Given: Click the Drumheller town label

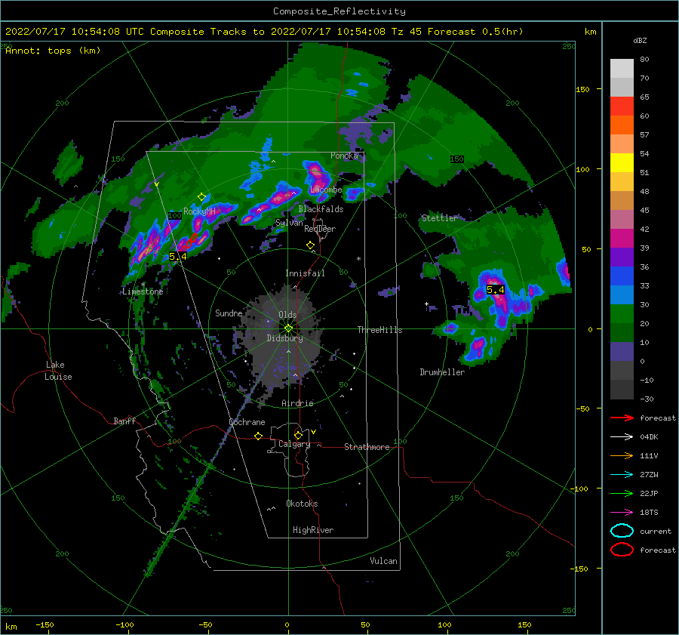Looking at the screenshot, I should 442,372.
